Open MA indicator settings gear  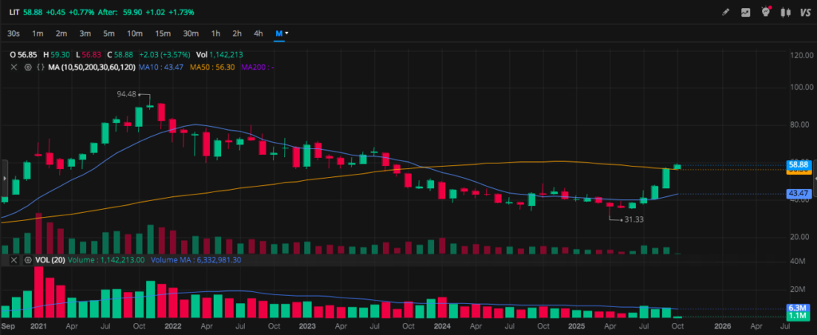[x=26, y=68]
